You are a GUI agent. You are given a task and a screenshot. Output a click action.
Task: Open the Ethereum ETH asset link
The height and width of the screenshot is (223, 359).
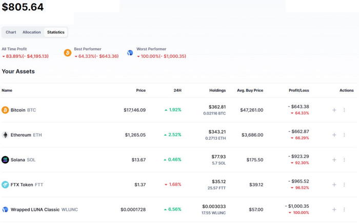coord(26,135)
